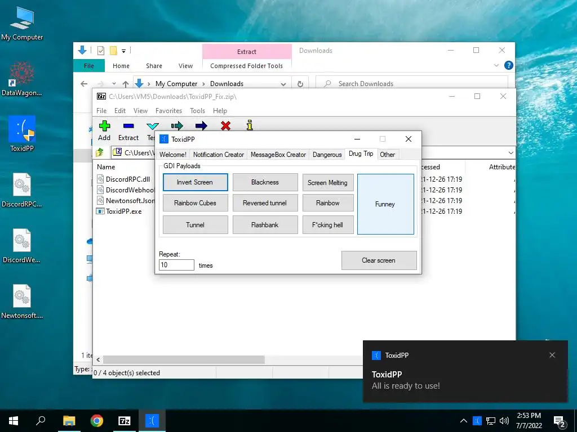Click the 7-Zip Move arrow icon
Viewport: 577px width, 432px height.
[201, 126]
